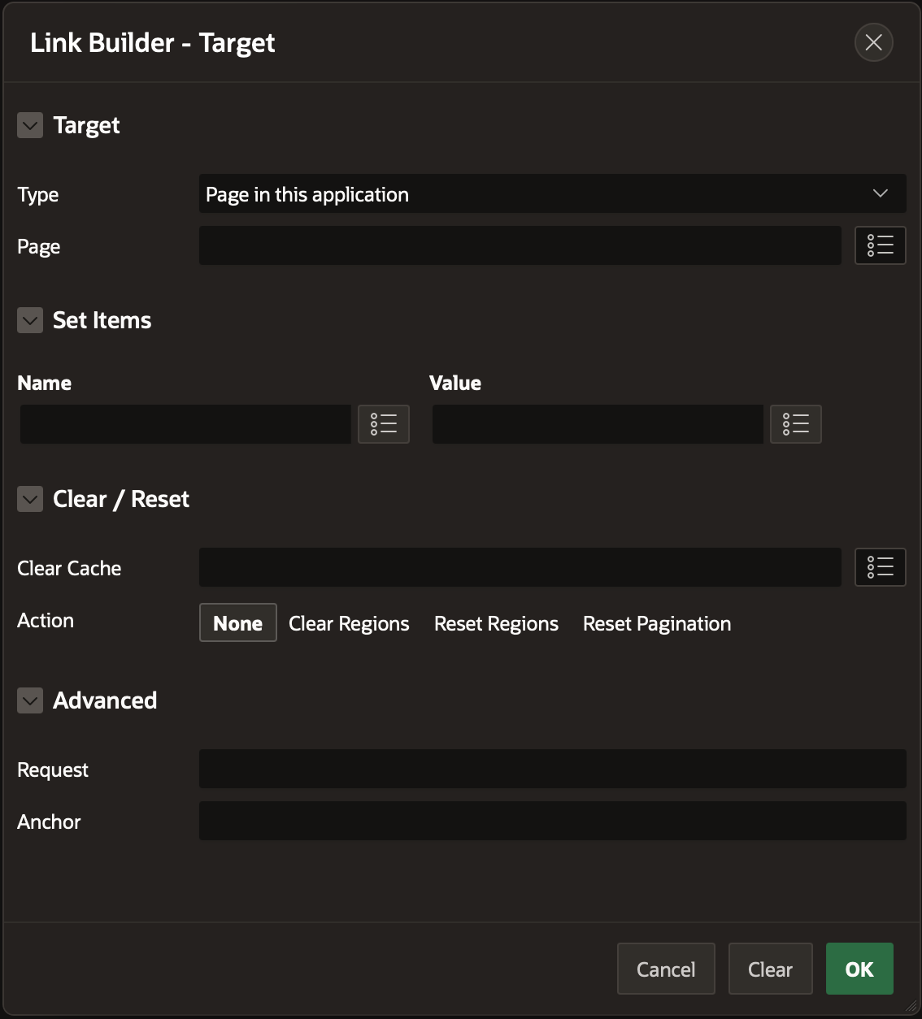Close the Link Builder dialog

tap(874, 42)
